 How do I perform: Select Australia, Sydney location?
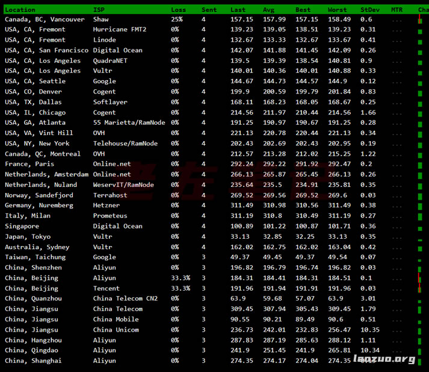coord(37,247)
